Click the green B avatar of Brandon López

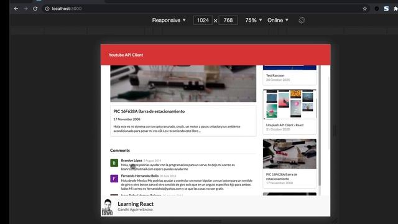[114, 163]
